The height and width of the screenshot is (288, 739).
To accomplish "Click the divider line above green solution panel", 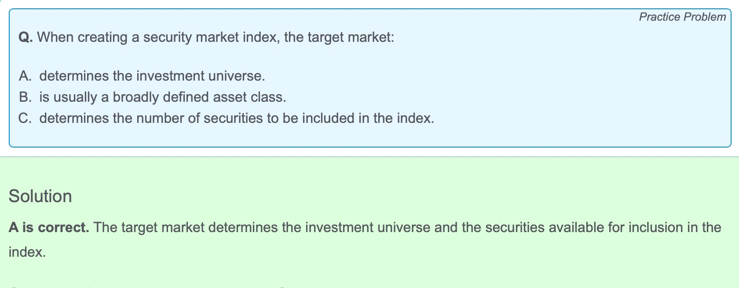I will pos(369,156).
